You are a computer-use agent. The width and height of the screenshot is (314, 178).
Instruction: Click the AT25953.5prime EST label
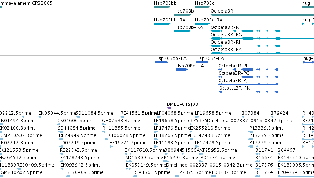click(218, 151)
